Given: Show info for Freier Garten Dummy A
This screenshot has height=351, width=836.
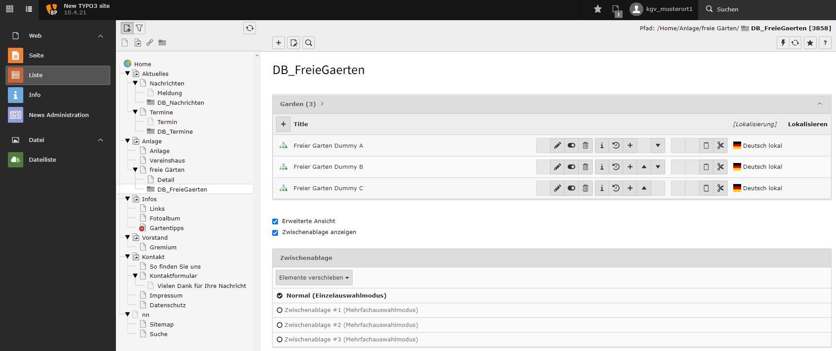Looking at the screenshot, I should [602, 145].
